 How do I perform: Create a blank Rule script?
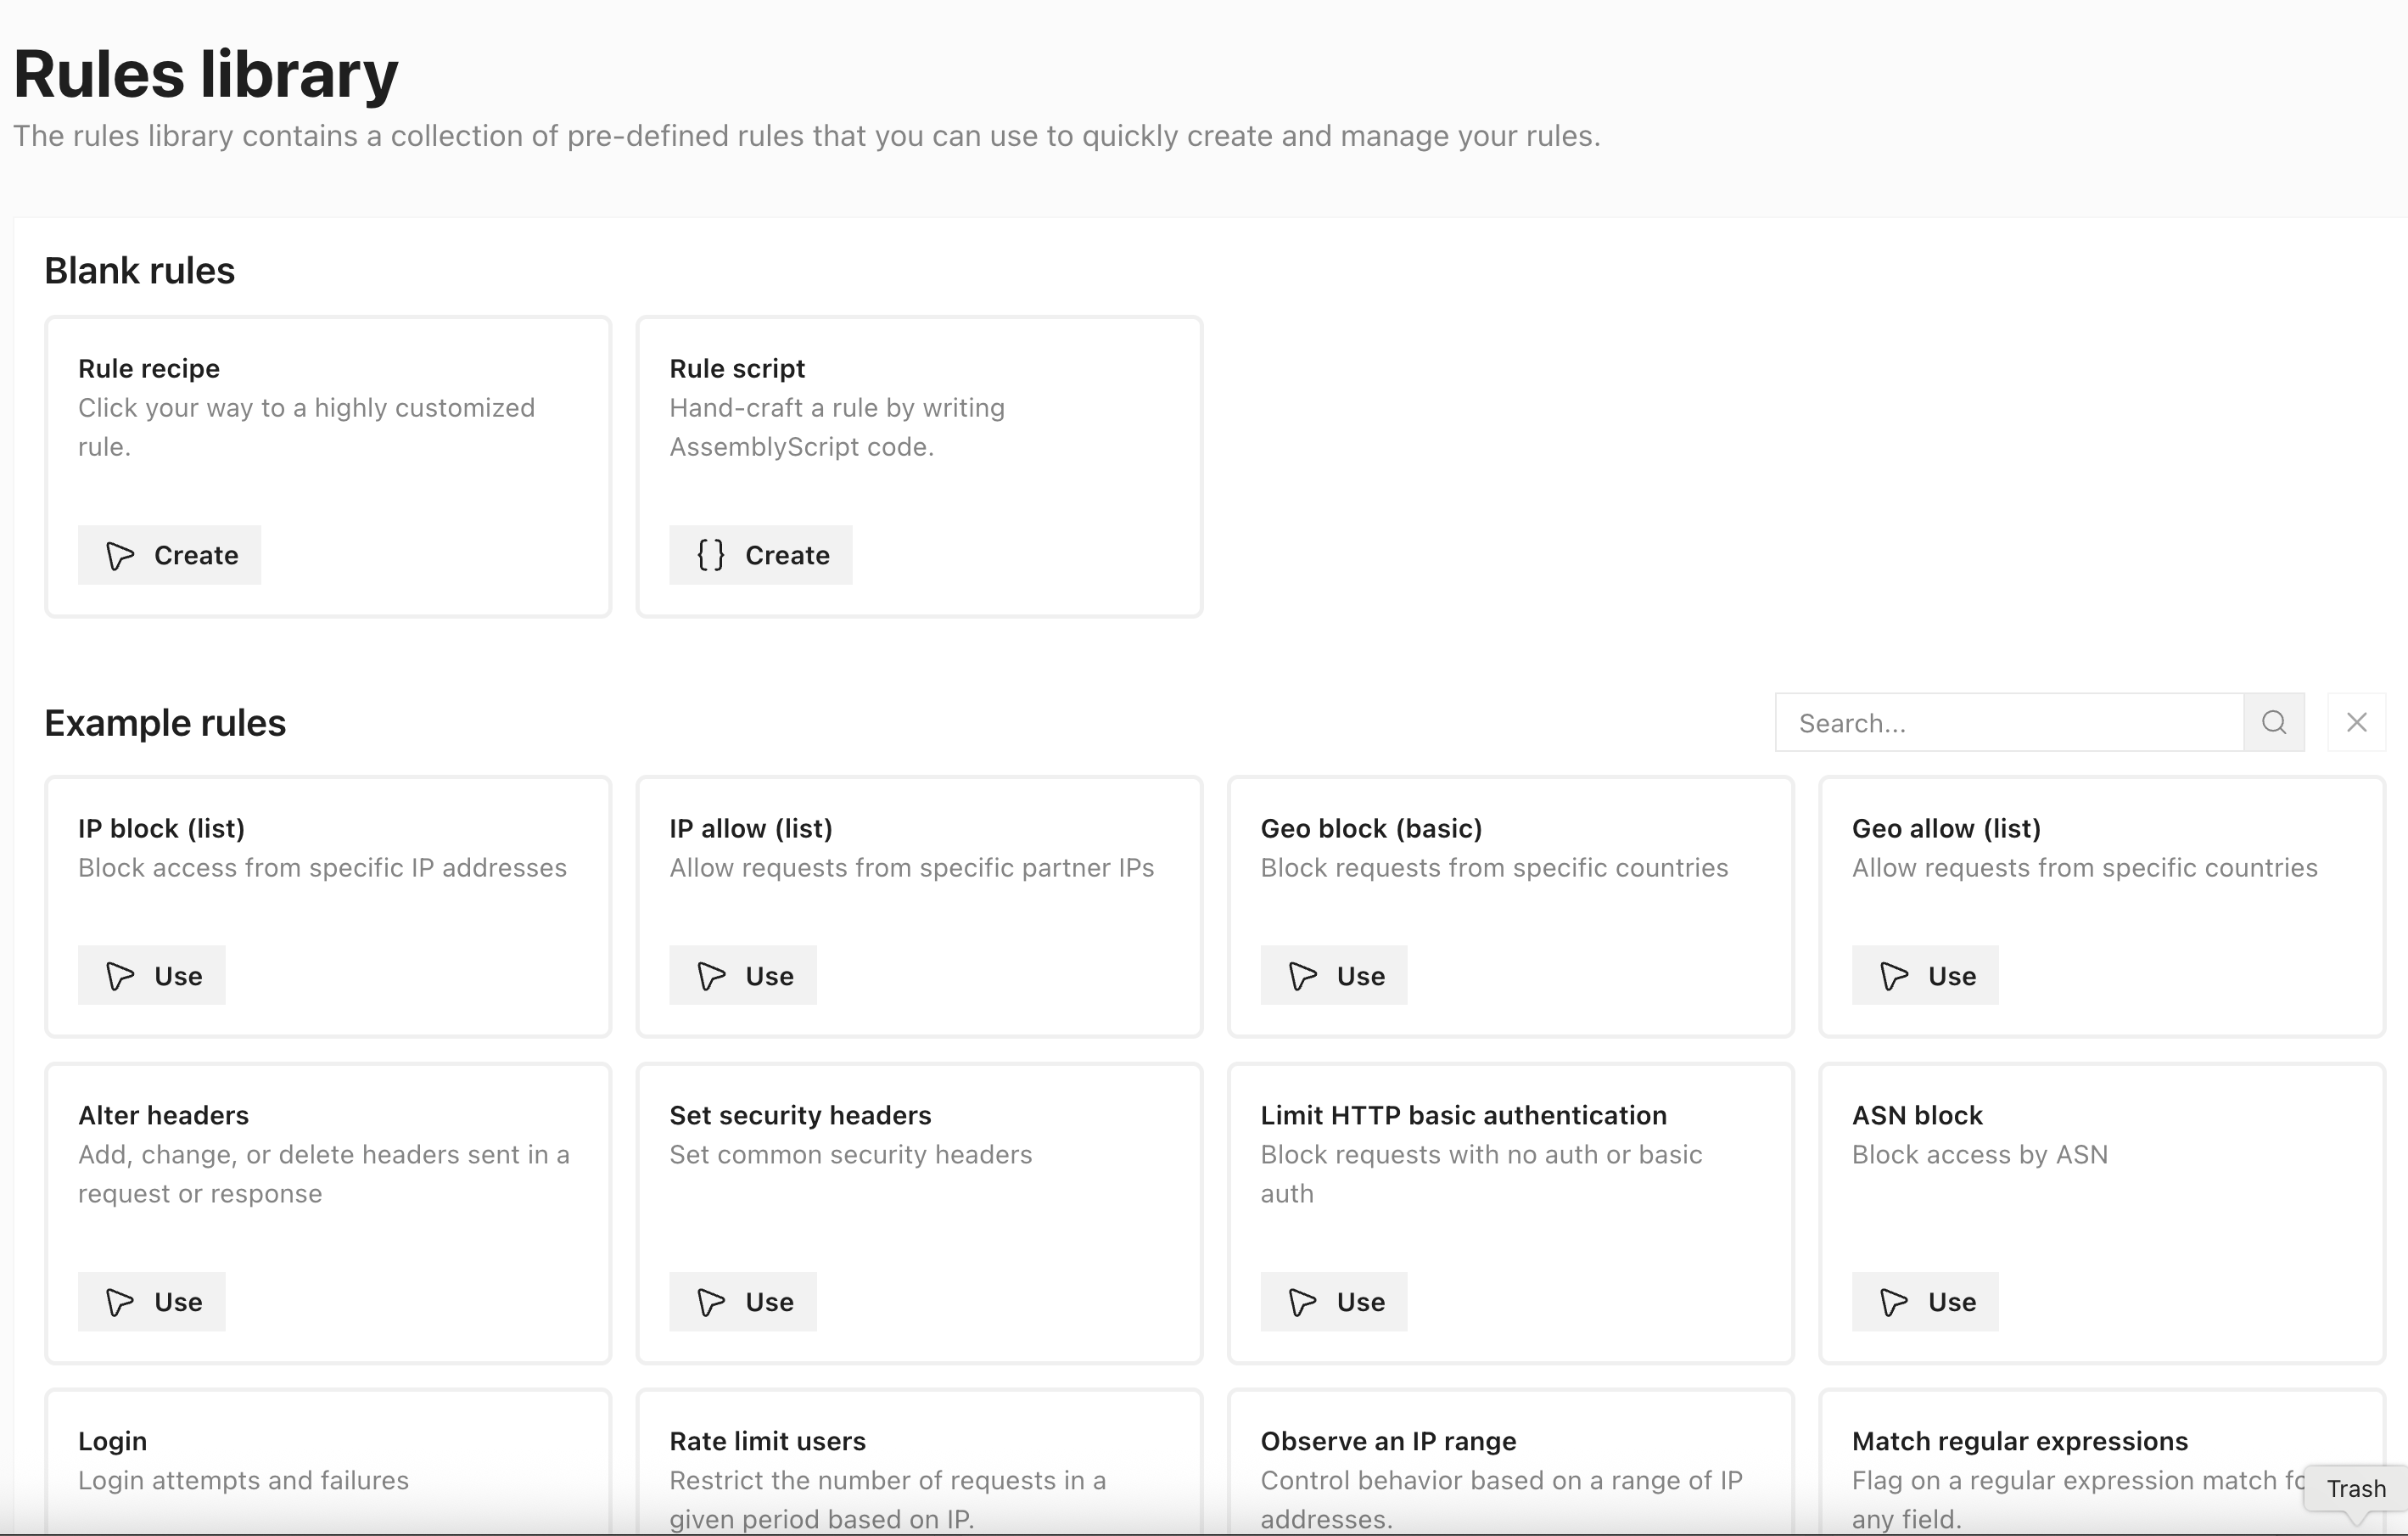tap(760, 555)
